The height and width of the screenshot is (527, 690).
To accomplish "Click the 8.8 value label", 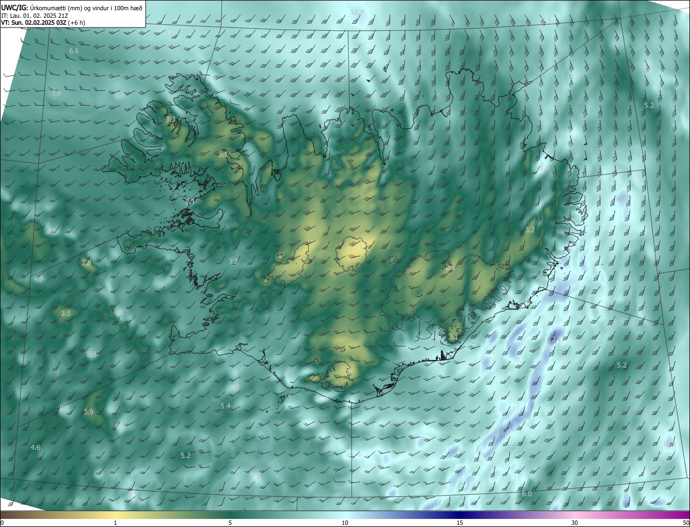I will click(119, 313).
